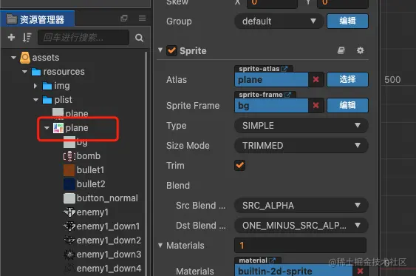Image resolution: width=416 pixels, height=276 pixels.
Task: Open the sprite-atlas type link icon
Action: click(x=284, y=69)
